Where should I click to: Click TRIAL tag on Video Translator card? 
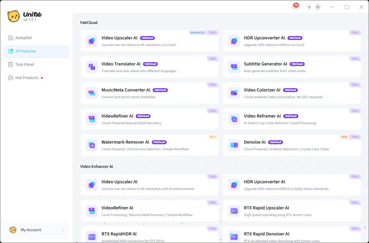[213, 59]
